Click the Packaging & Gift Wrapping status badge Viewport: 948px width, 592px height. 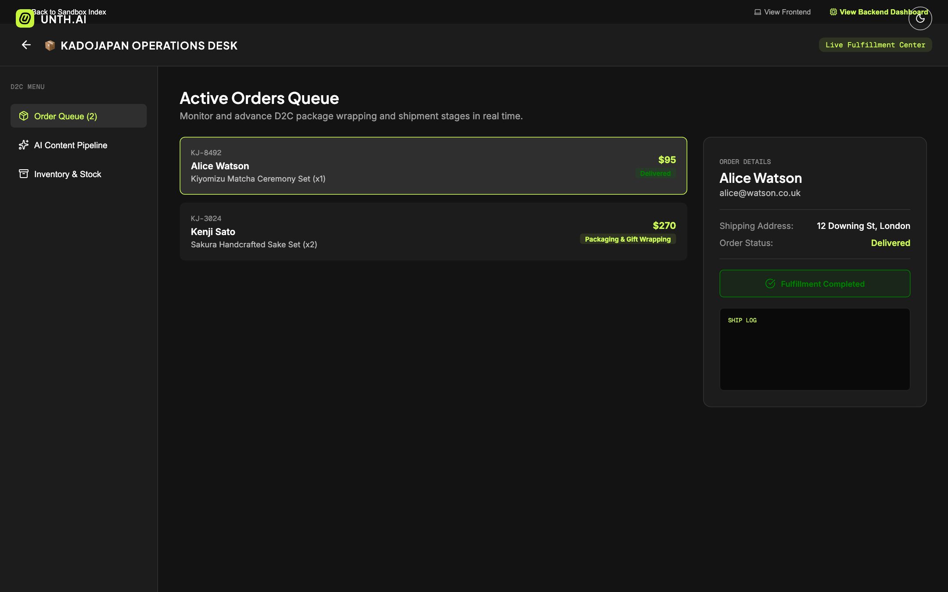(x=628, y=239)
